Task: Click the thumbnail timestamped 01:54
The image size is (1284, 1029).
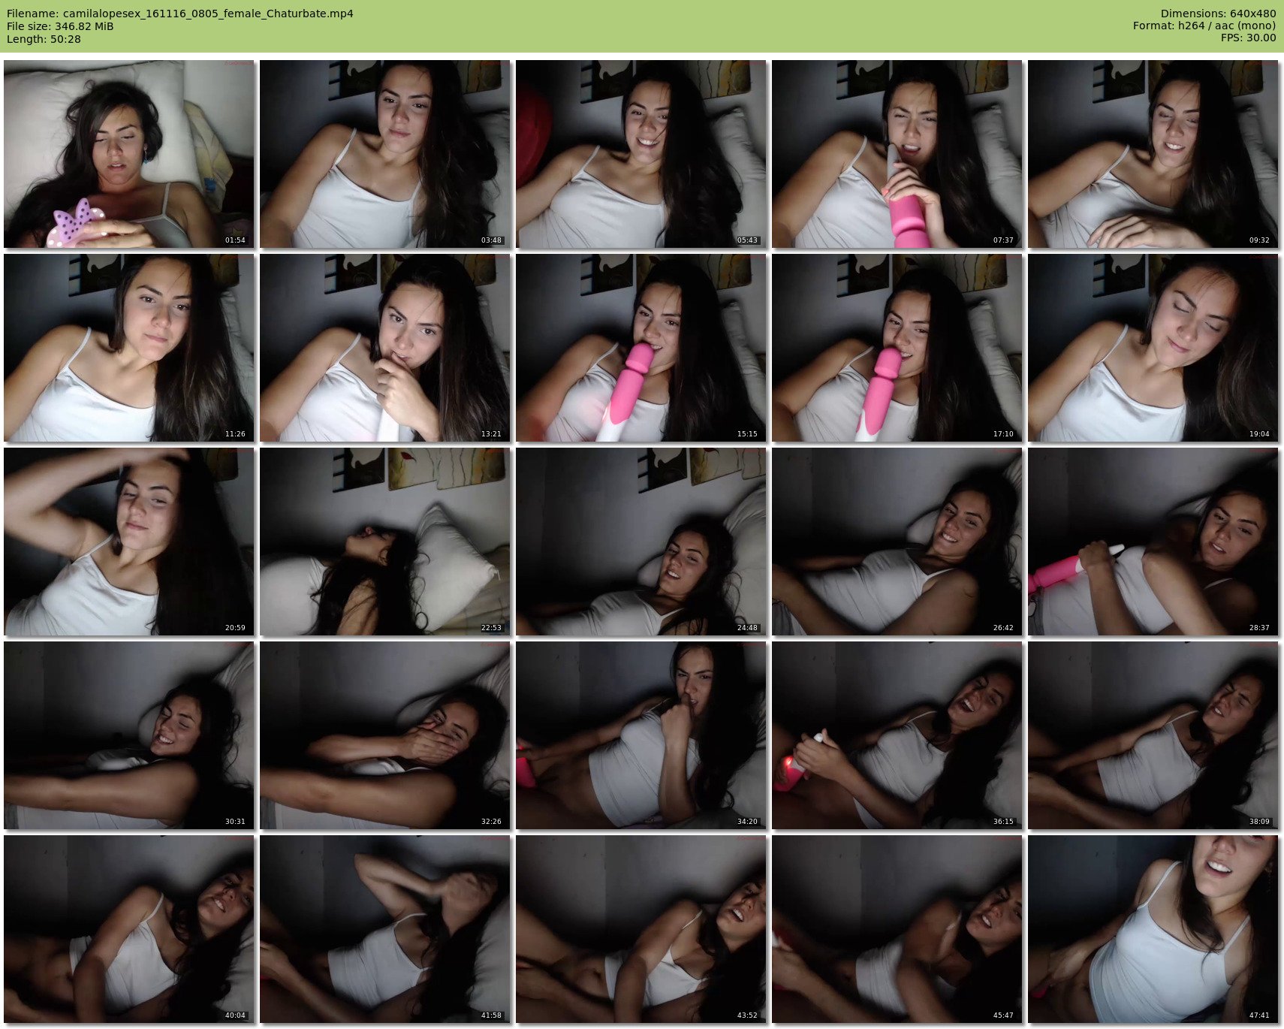Action: 129,154
